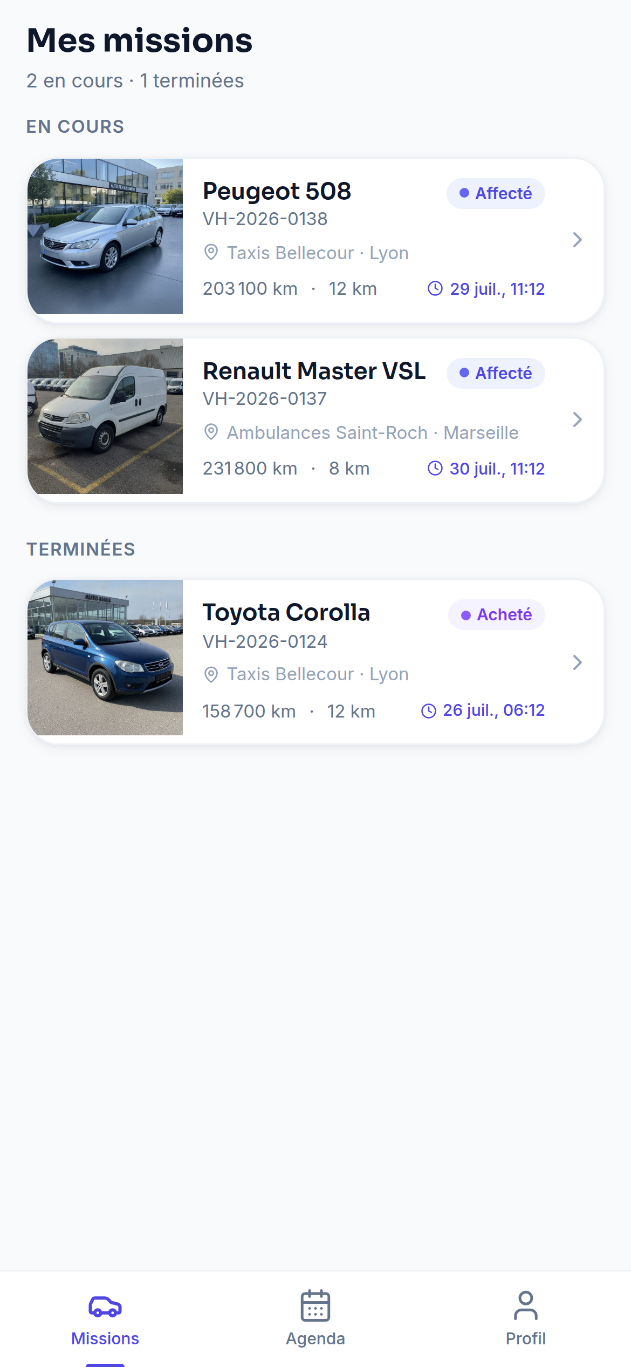Tap clock icon beside 29 juil., 11:12
631x1367 pixels.
(x=435, y=288)
